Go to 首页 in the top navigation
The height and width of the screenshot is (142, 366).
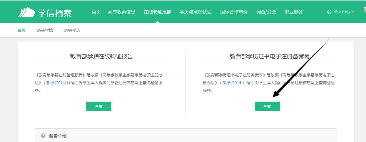pyautogui.click(x=96, y=12)
